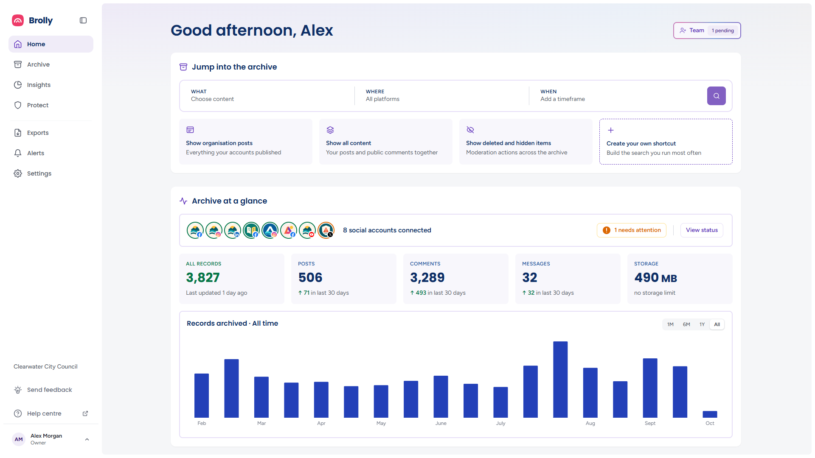The image size is (815, 458).
Task: Click the fourth avatar with book logo
Action: pos(251,230)
